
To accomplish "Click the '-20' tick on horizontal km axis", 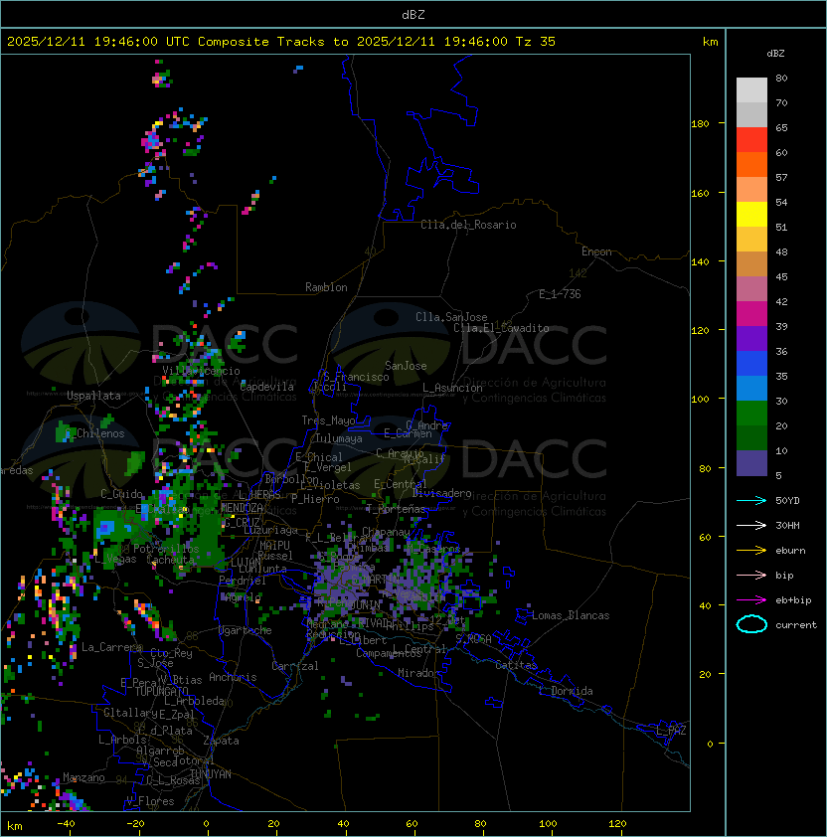I will [135, 824].
